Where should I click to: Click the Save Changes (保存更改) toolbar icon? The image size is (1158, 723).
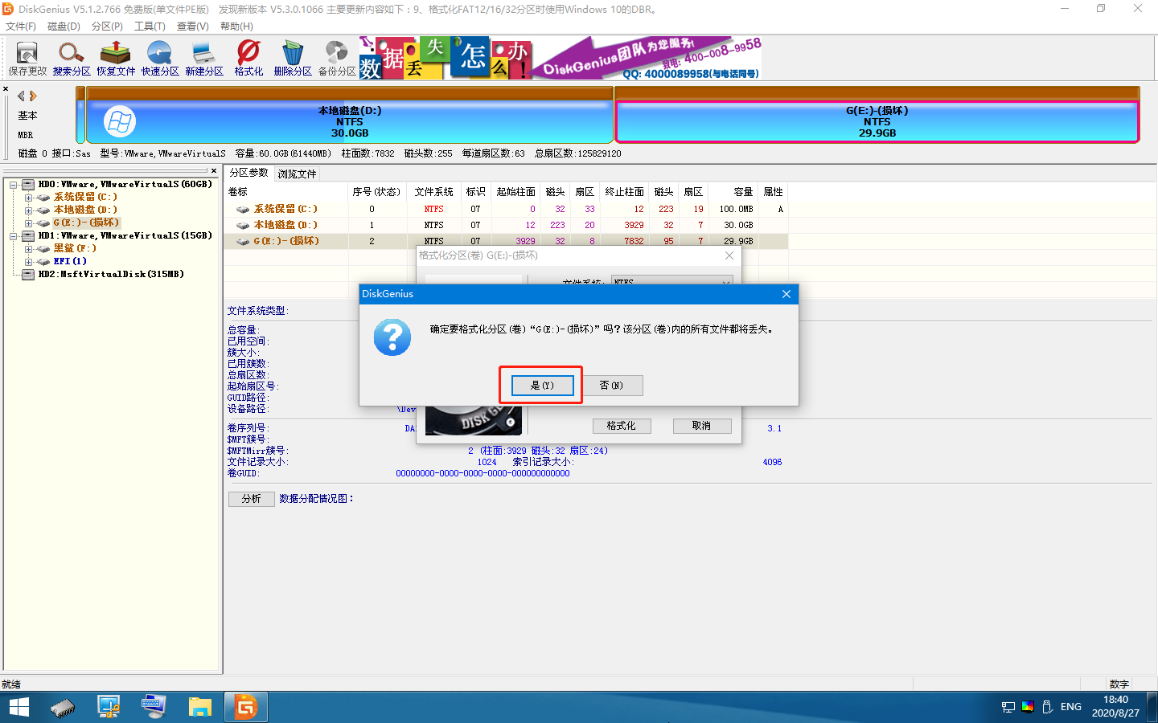(27, 59)
